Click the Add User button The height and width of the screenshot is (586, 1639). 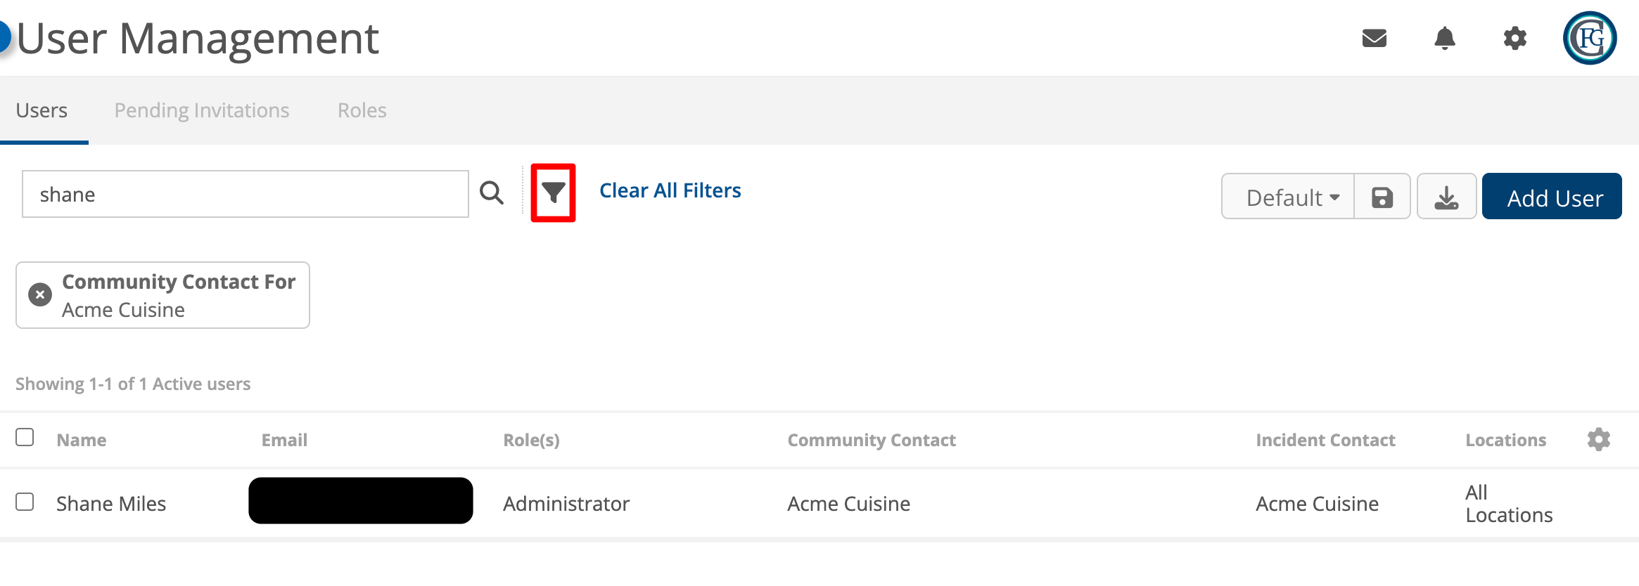tap(1552, 197)
